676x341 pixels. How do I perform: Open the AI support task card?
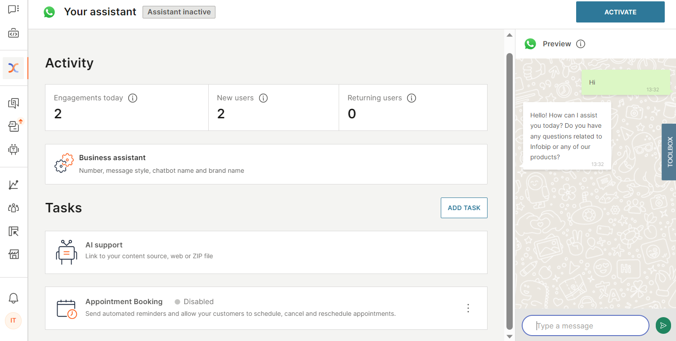(x=266, y=252)
